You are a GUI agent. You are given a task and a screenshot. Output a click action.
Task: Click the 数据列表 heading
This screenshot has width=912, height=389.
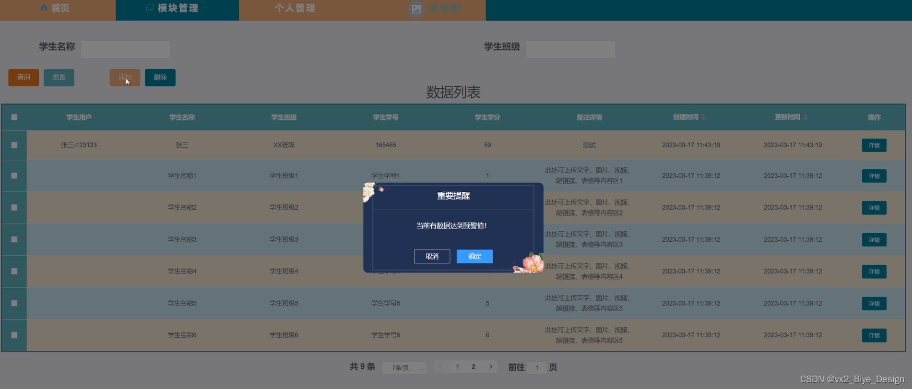[x=453, y=92]
